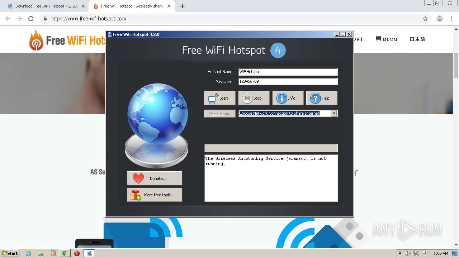The image size is (459, 258).
Task: Switch to Download Free WiFi Hotspot tab
Action: point(47,6)
